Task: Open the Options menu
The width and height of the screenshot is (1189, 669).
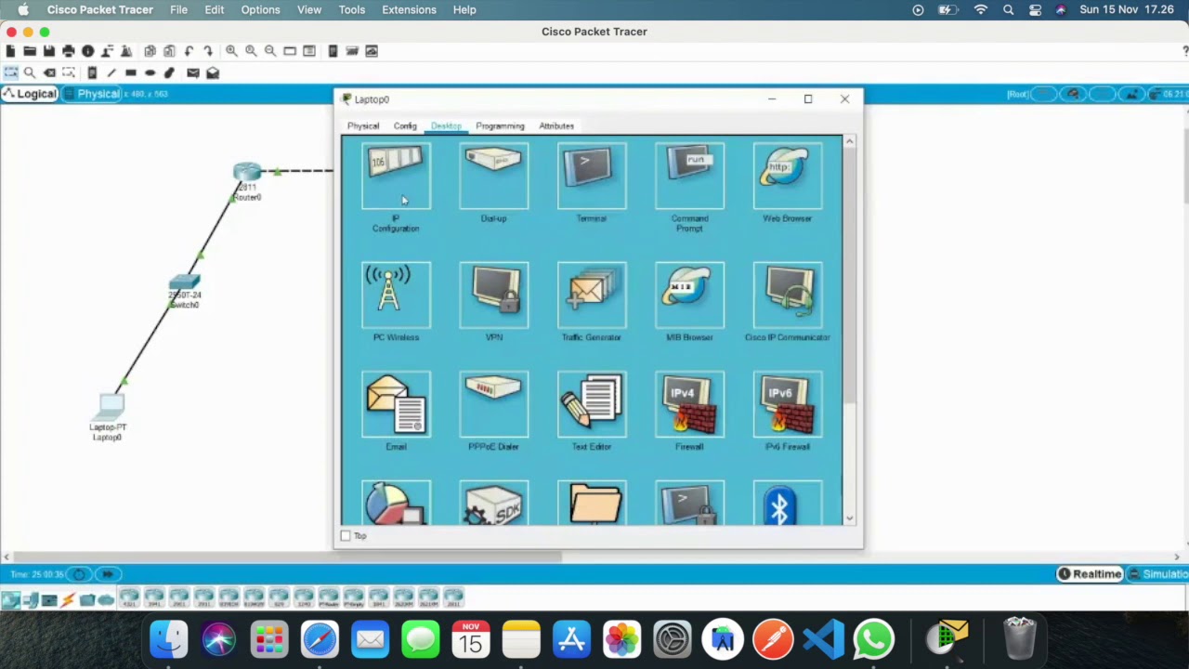Action: 260,9
